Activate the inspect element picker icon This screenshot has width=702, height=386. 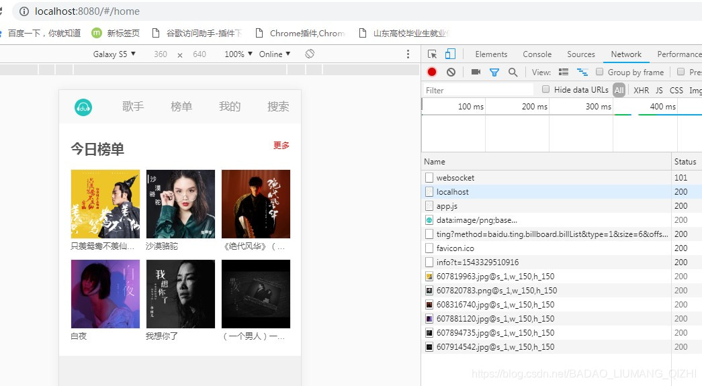click(432, 54)
